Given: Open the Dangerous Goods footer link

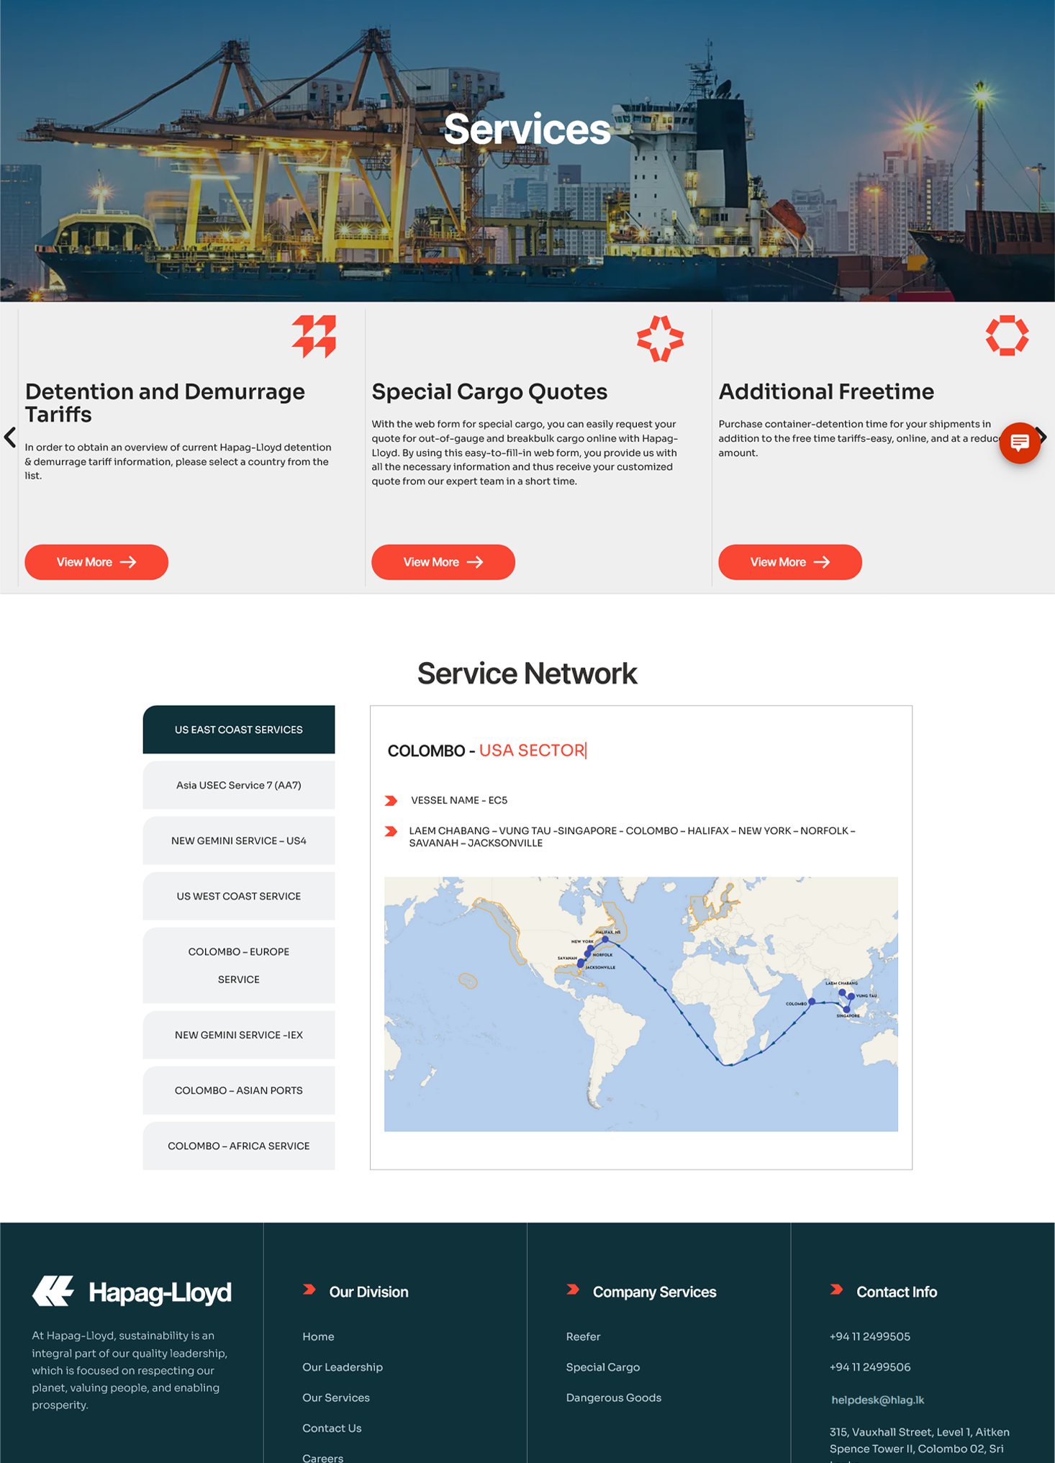Looking at the screenshot, I should pyautogui.click(x=614, y=1398).
